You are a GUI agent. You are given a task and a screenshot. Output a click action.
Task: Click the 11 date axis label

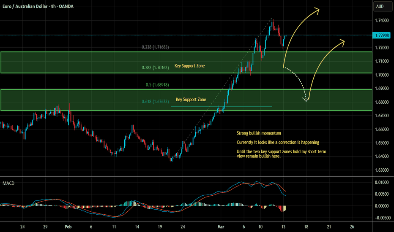[x=114, y=227]
